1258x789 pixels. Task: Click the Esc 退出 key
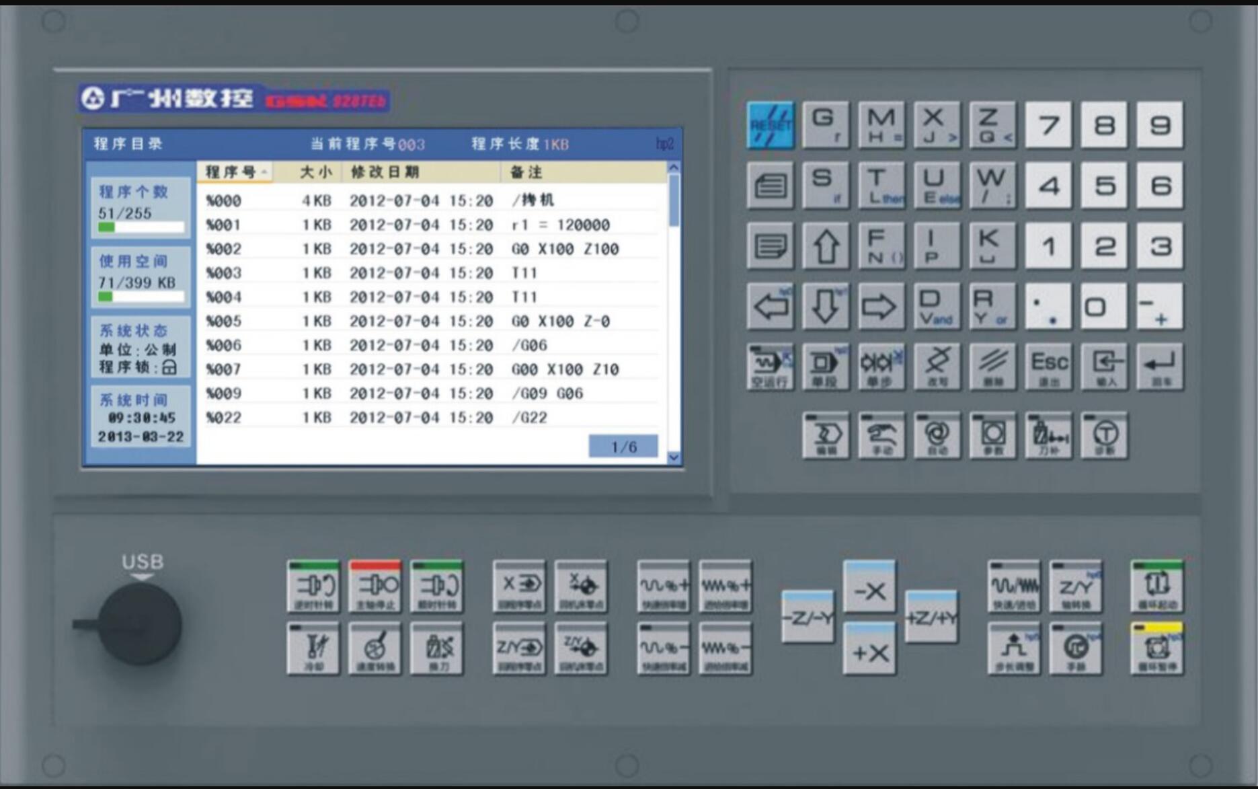pyautogui.click(x=1048, y=367)
